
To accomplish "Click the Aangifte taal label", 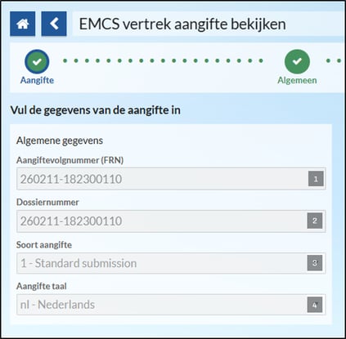I will point(42,286).
